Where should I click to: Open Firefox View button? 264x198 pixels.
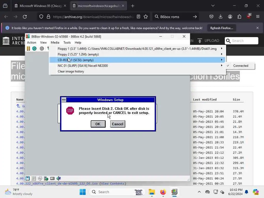tap(5, 6)
